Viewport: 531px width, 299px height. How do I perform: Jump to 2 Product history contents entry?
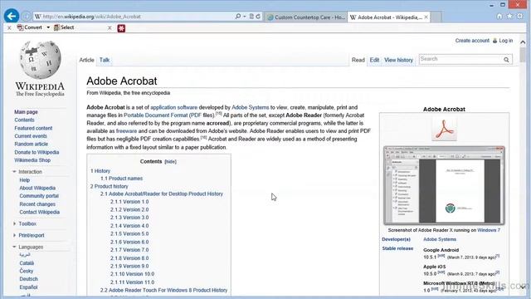(109, 186)
